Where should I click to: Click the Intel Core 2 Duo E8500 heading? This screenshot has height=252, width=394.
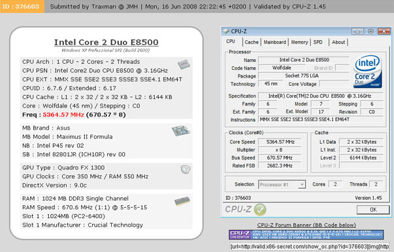[x=107, y=42]
